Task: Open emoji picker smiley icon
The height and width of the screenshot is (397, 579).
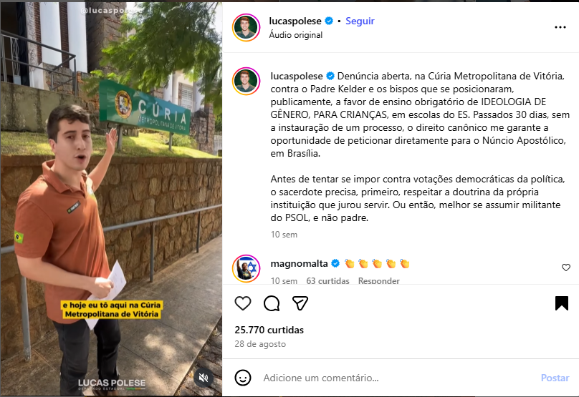Action: coord(243,378)
